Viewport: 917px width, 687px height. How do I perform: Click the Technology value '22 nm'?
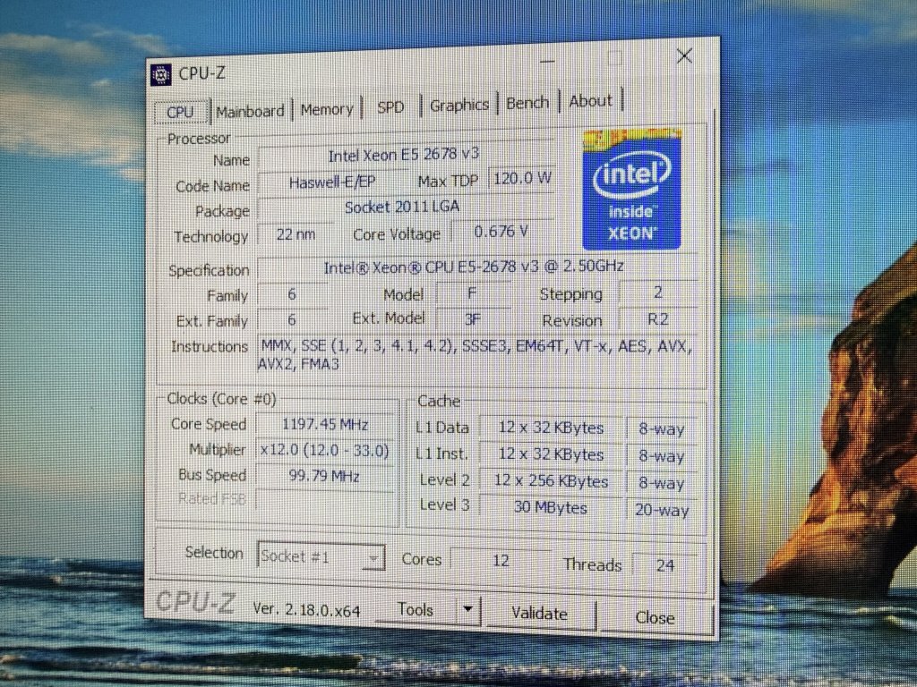[296, 235]
